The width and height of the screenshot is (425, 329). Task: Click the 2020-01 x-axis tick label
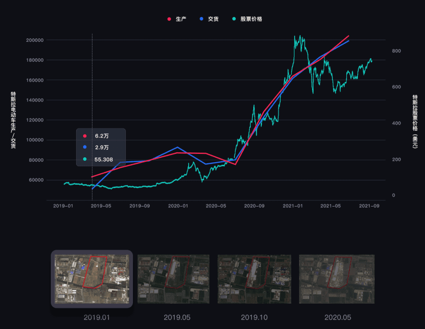point(178,206)
